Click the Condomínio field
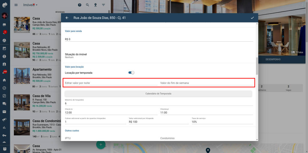 (x=207, y=138)
